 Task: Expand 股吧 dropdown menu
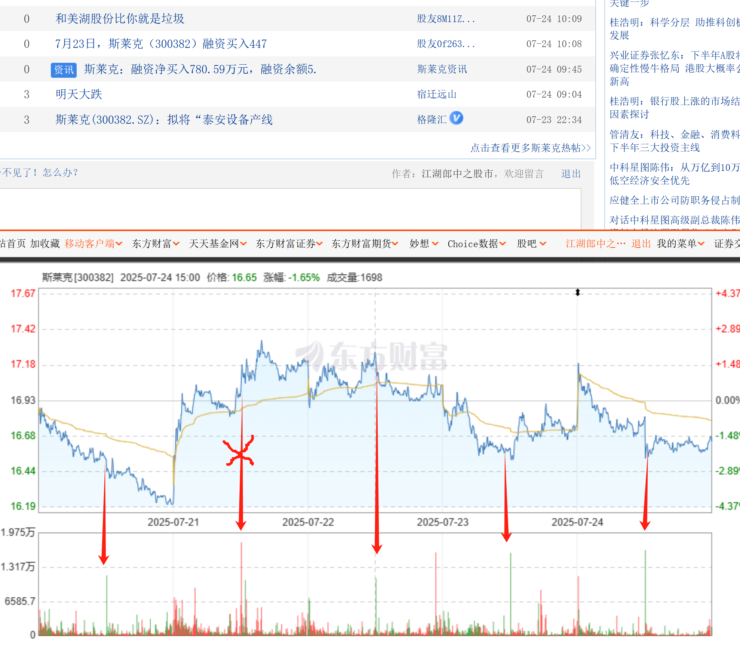[x=532, y=244]
